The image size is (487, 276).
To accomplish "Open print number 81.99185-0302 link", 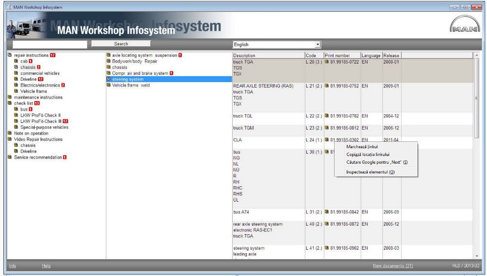I will [344, 140].
